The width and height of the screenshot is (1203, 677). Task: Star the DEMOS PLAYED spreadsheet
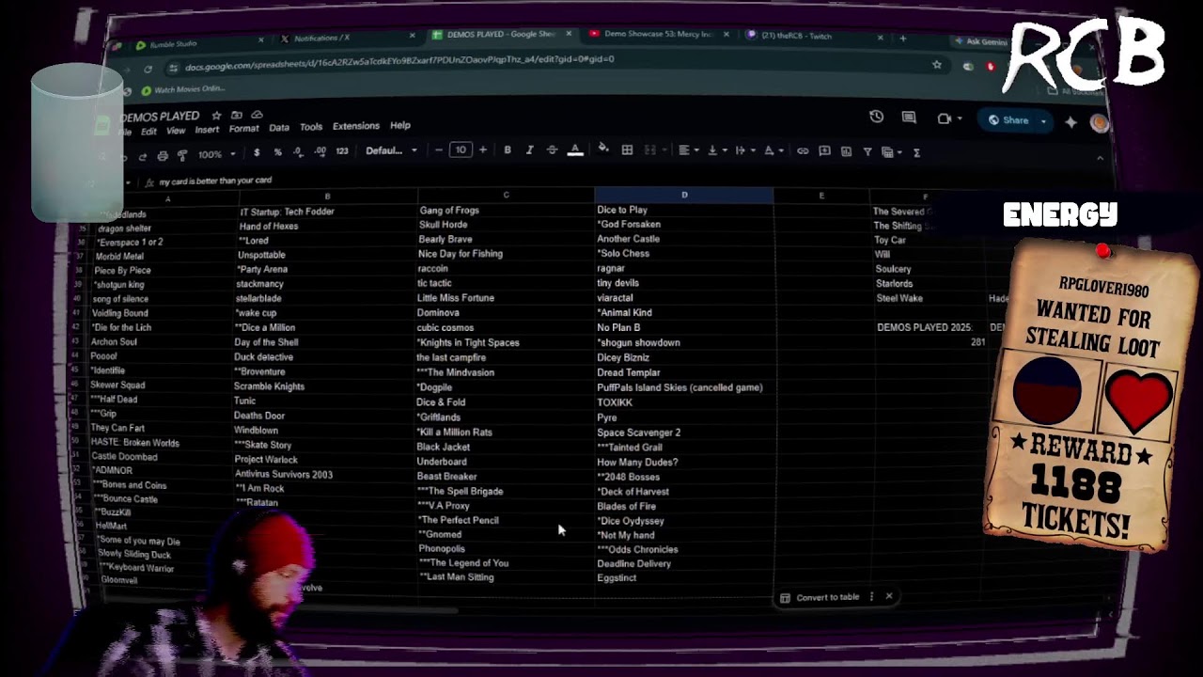(x=216, y=116)
